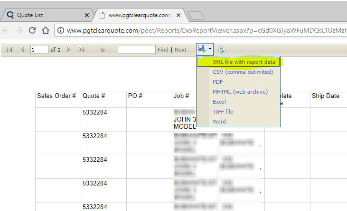The image size is (347, 211).
Task: Close the Quote List tab
Action: (x=86, y=15)
